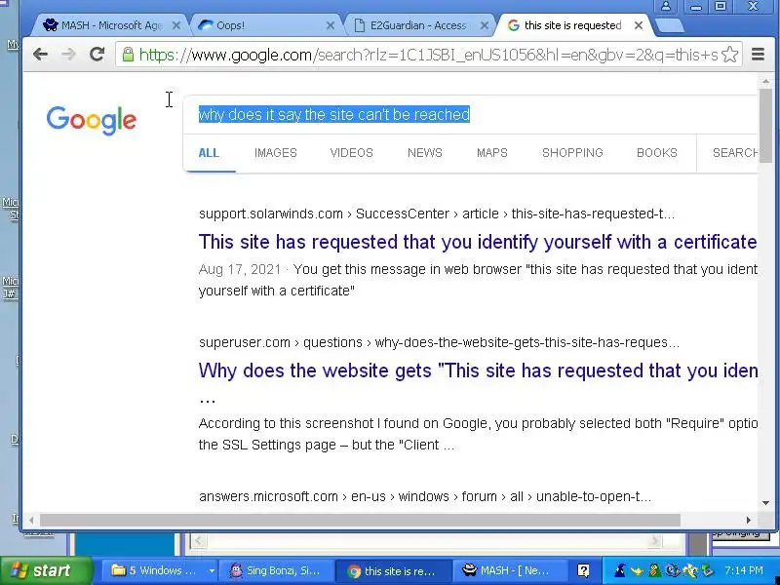Click the yellow genie lamp tray icon
780x585 pixels.
click(x=637, y=570)
